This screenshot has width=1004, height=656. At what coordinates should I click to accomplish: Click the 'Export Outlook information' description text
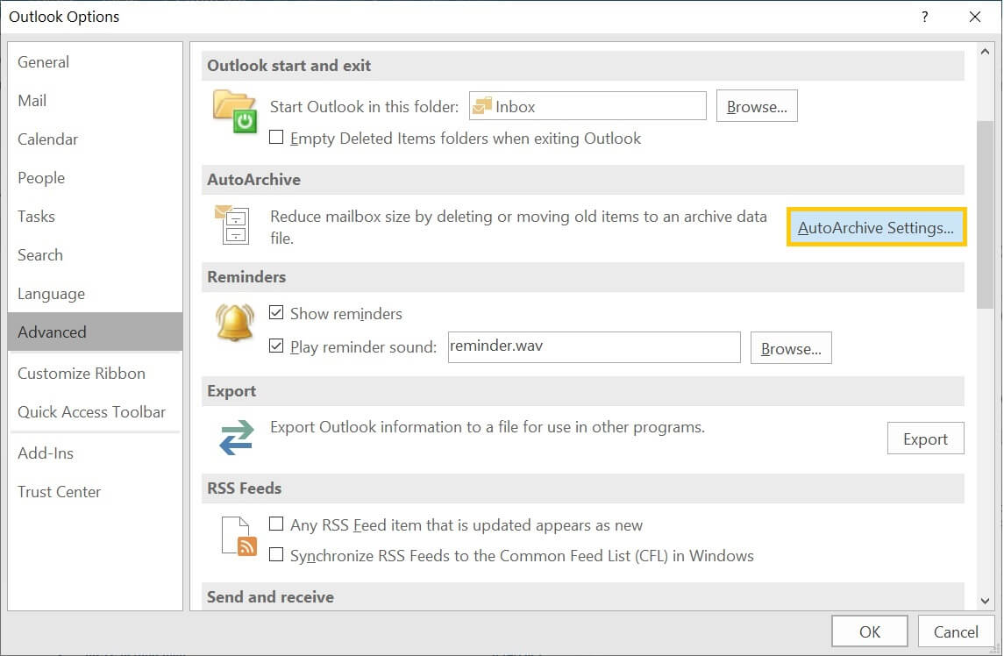(x=488, y=426)
